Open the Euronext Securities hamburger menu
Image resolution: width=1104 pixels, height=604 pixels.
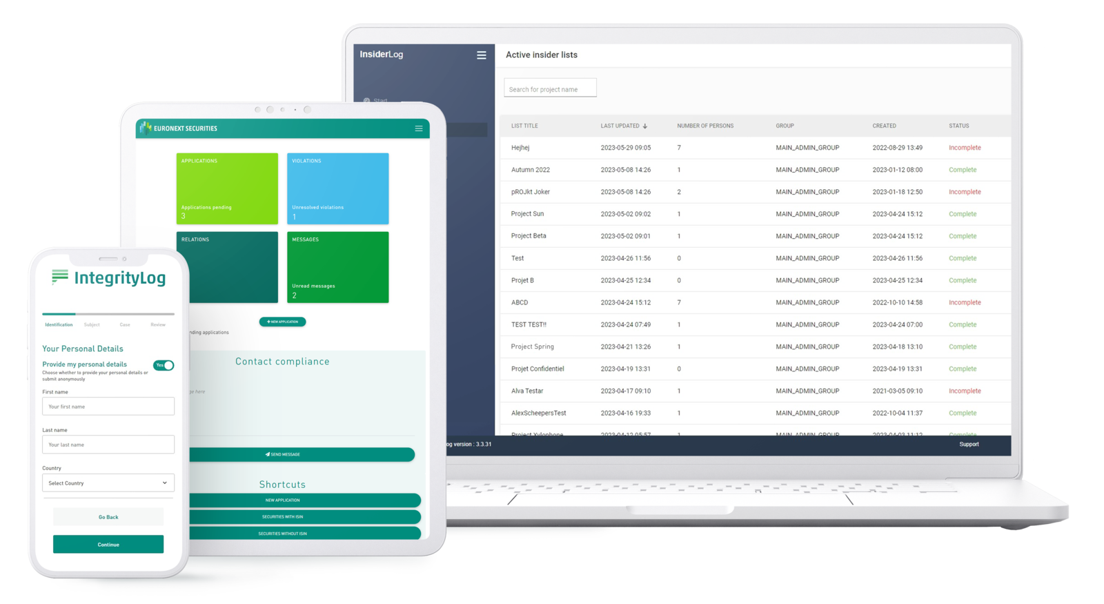[419, 128]
